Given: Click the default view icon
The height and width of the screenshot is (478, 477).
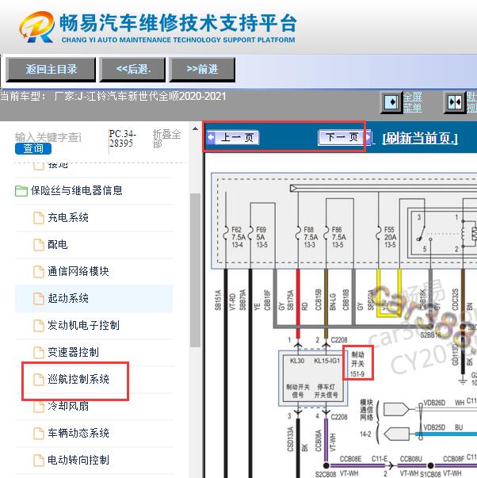Looking at the screenshot, I should tap(455, 102).
